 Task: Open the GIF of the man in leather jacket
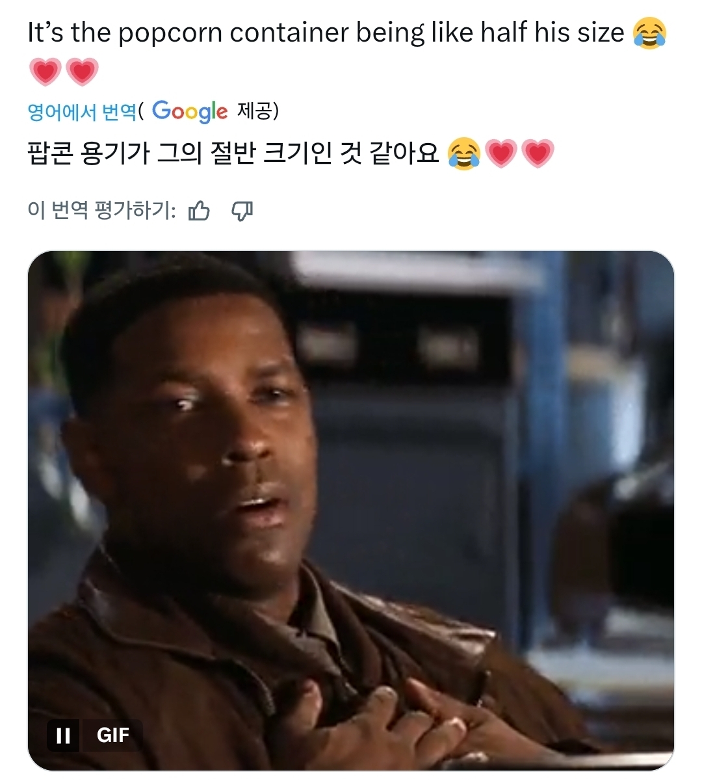pos(350,510)
